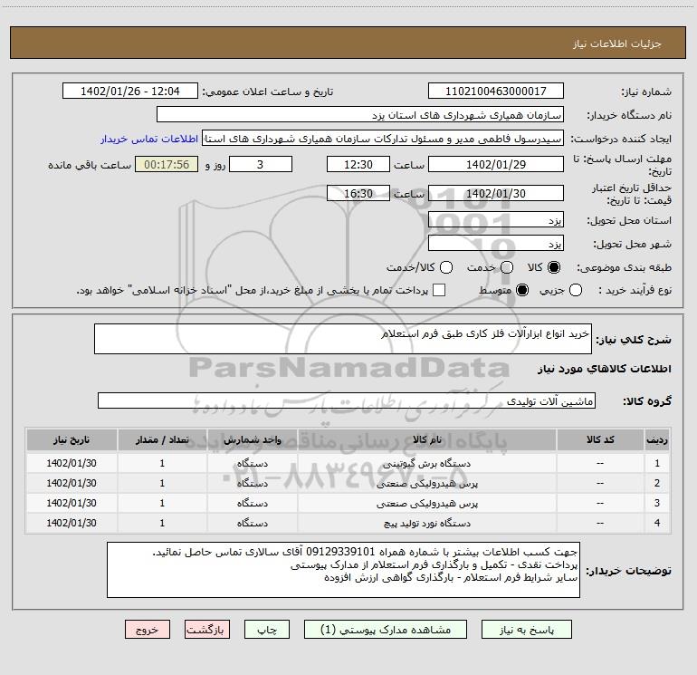Click the page header جزئیات اطلاعات نیاز
Image resolution: width=697 pixels, height=675 pixels.
click(617, 43)
